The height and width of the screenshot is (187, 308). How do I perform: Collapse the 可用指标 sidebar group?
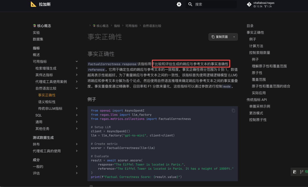coord(77,62)
